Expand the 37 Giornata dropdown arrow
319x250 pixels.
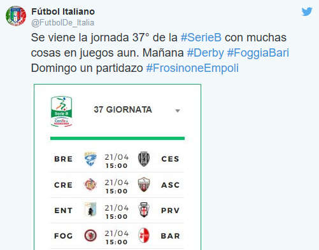(x=178, y=111)
